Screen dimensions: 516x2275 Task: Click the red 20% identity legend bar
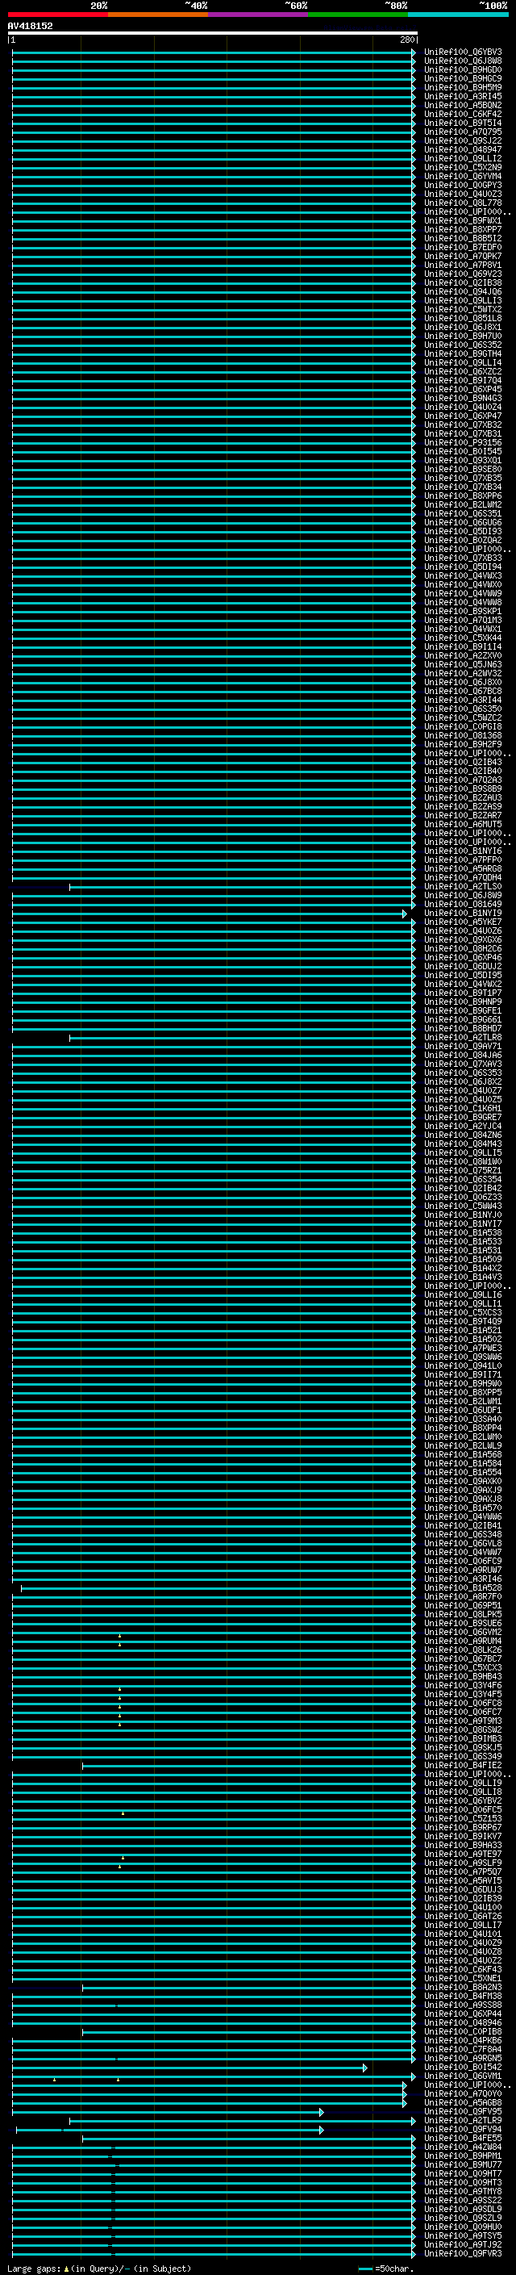[x=57, y=15]
